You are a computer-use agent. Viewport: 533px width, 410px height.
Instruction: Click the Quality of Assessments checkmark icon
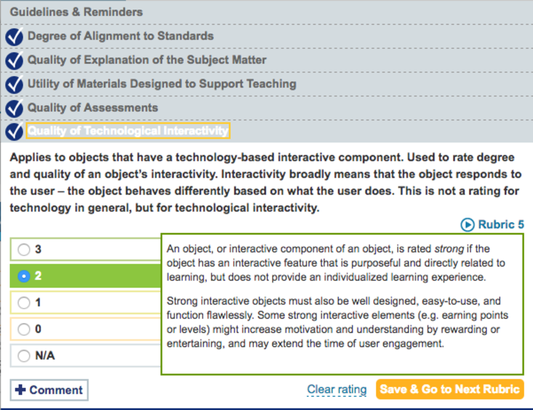[x=15, y=108]
